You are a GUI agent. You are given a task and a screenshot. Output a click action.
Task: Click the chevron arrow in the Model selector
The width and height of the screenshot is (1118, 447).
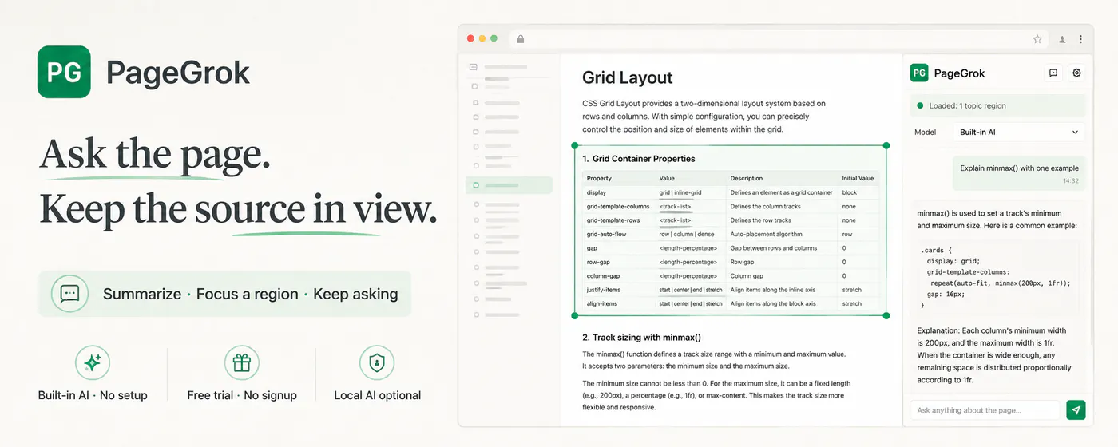click(1075, 133)
